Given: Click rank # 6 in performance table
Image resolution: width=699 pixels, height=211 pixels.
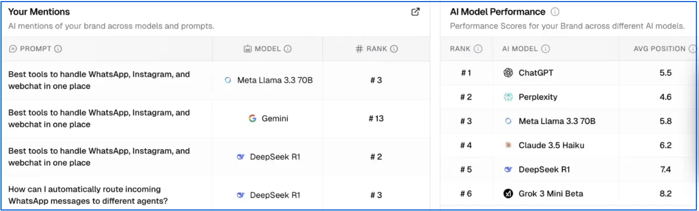Looking at the screenshot, I should [466, 194].
